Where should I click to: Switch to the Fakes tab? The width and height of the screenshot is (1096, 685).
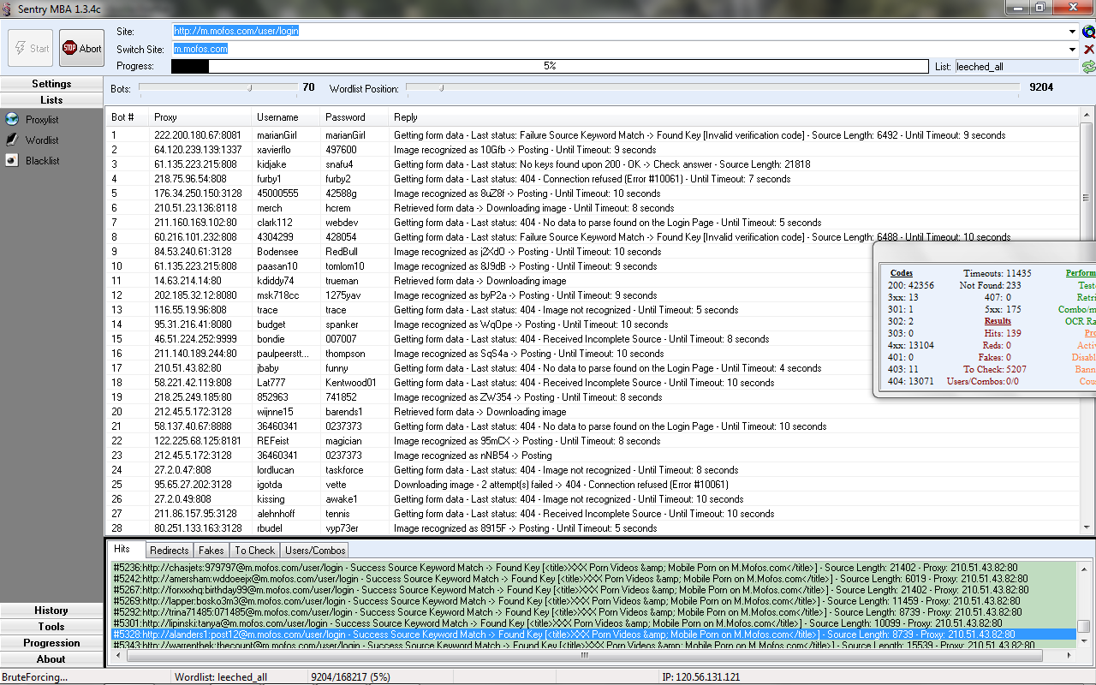coord(211,551)
